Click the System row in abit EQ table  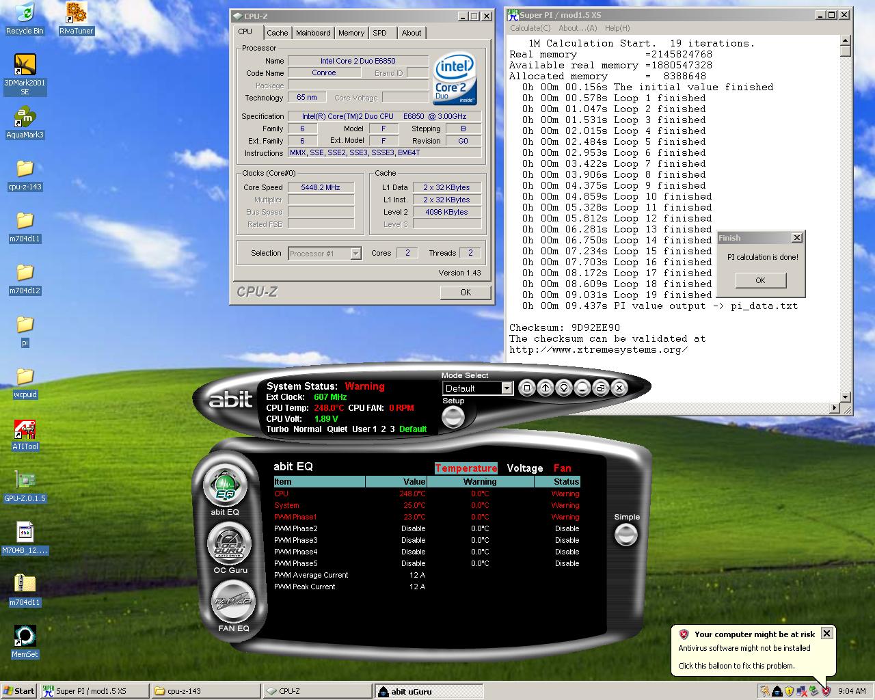click(x=427, y=505)
